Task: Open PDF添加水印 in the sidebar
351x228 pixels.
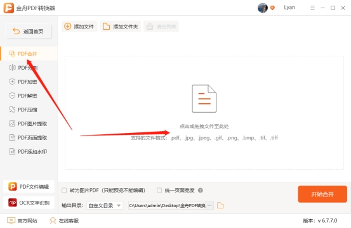Action: click(29, 151)
